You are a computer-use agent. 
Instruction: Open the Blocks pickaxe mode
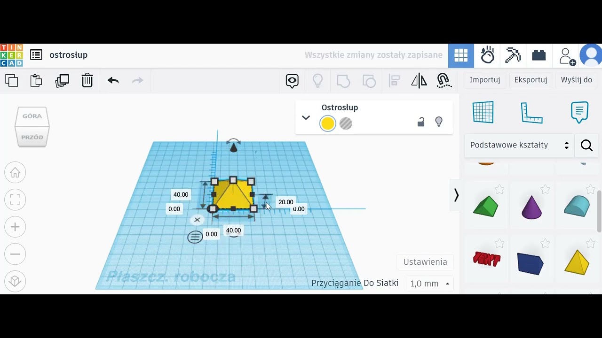click(x=513, y=55)
